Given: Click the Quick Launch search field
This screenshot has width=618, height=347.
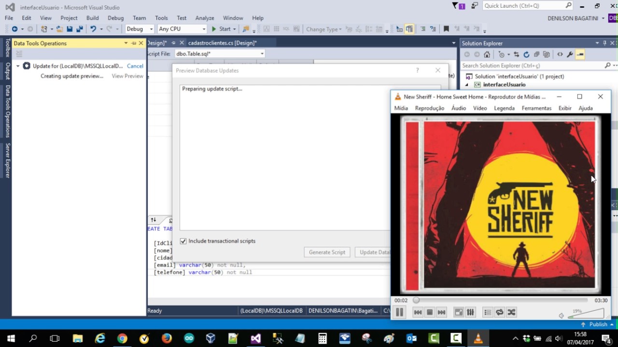Looking at the screenshot, I should [x=528, y=6].
